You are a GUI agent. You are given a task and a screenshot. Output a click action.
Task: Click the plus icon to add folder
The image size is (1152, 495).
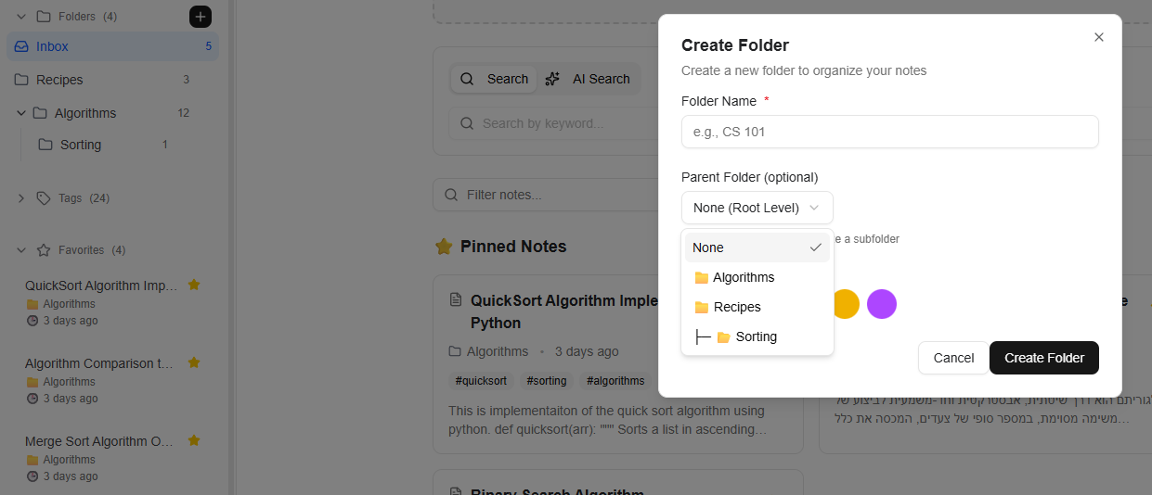pos(201,17)
